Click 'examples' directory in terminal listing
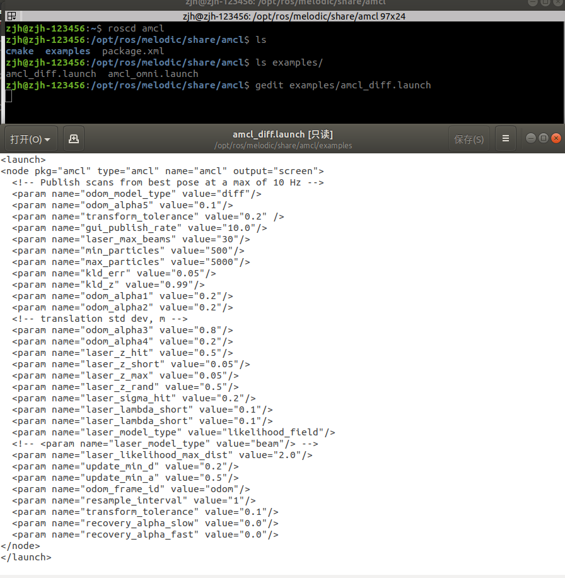565x578 pixels. tap(67, 51)
